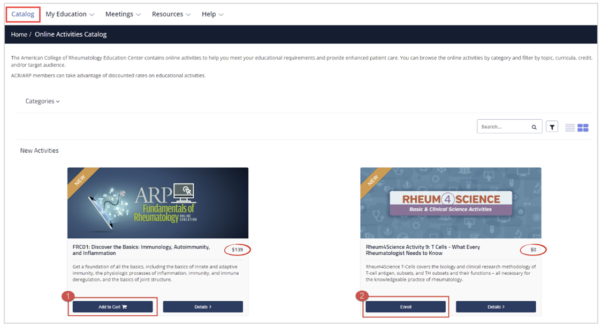The width and height of the screenshot is (602, 327).
Task: Switch to list view icon
Action: pyautogui.click(x=570, y=128)
